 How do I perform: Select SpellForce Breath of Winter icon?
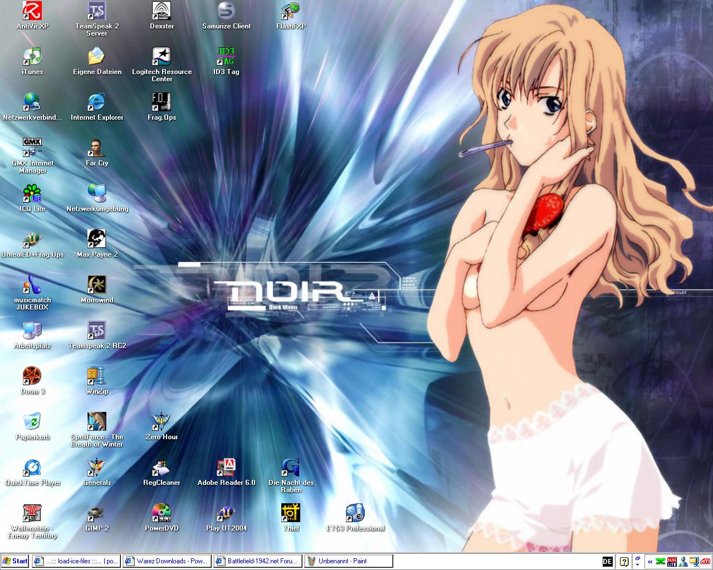97,430
